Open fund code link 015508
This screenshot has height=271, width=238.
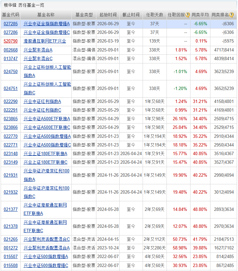point(11,266)
